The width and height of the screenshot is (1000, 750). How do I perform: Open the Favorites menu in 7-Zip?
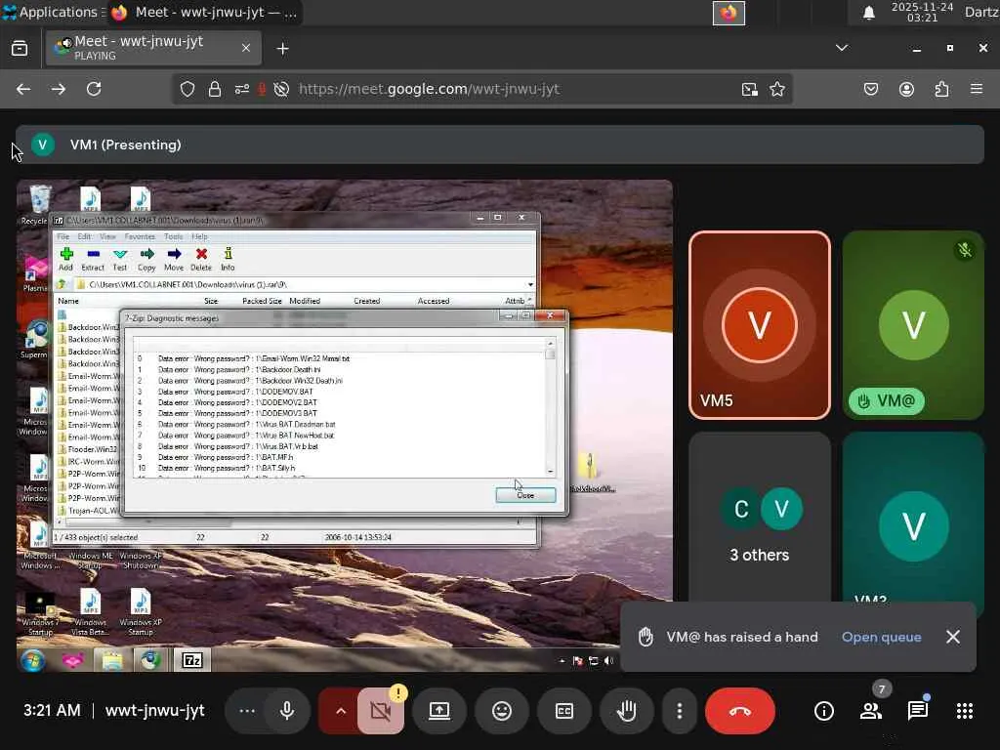point(140,236)
